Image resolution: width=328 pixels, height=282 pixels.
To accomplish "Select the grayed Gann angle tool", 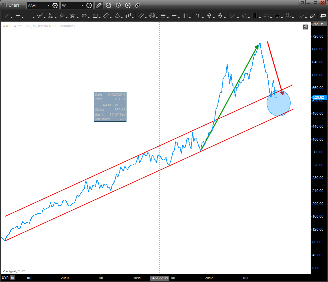I will [233, 16].
